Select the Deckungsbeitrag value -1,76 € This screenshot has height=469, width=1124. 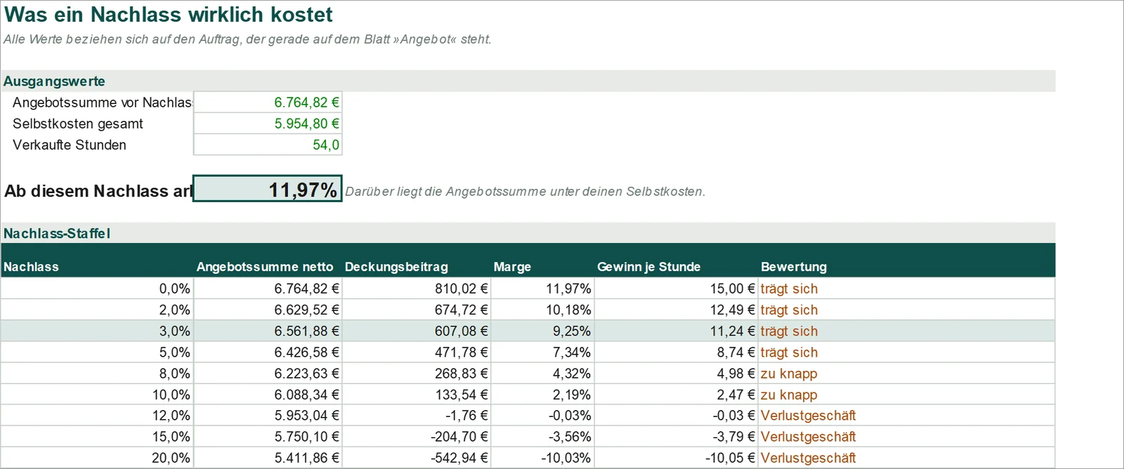(417, 415)
